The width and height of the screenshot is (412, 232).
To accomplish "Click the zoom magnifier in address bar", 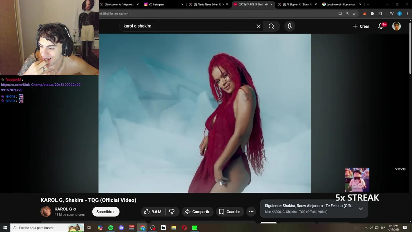I will 347,14.
